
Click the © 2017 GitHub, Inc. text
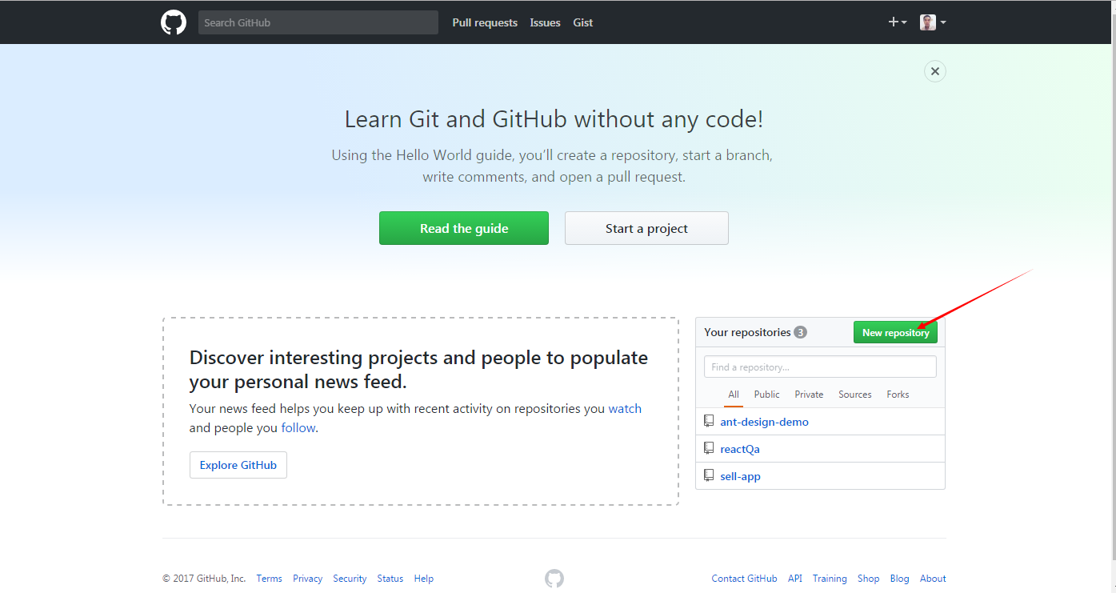(x=204, y=579)
